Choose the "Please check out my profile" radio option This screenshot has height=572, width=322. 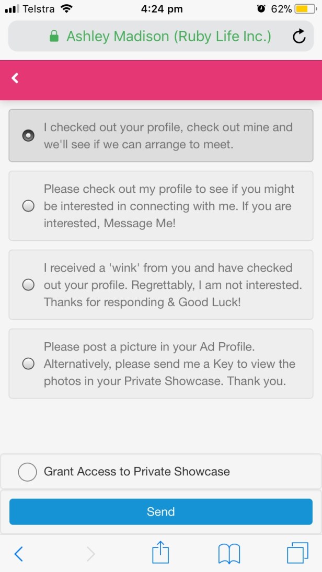pyautogui.click(x=28, y=206)
